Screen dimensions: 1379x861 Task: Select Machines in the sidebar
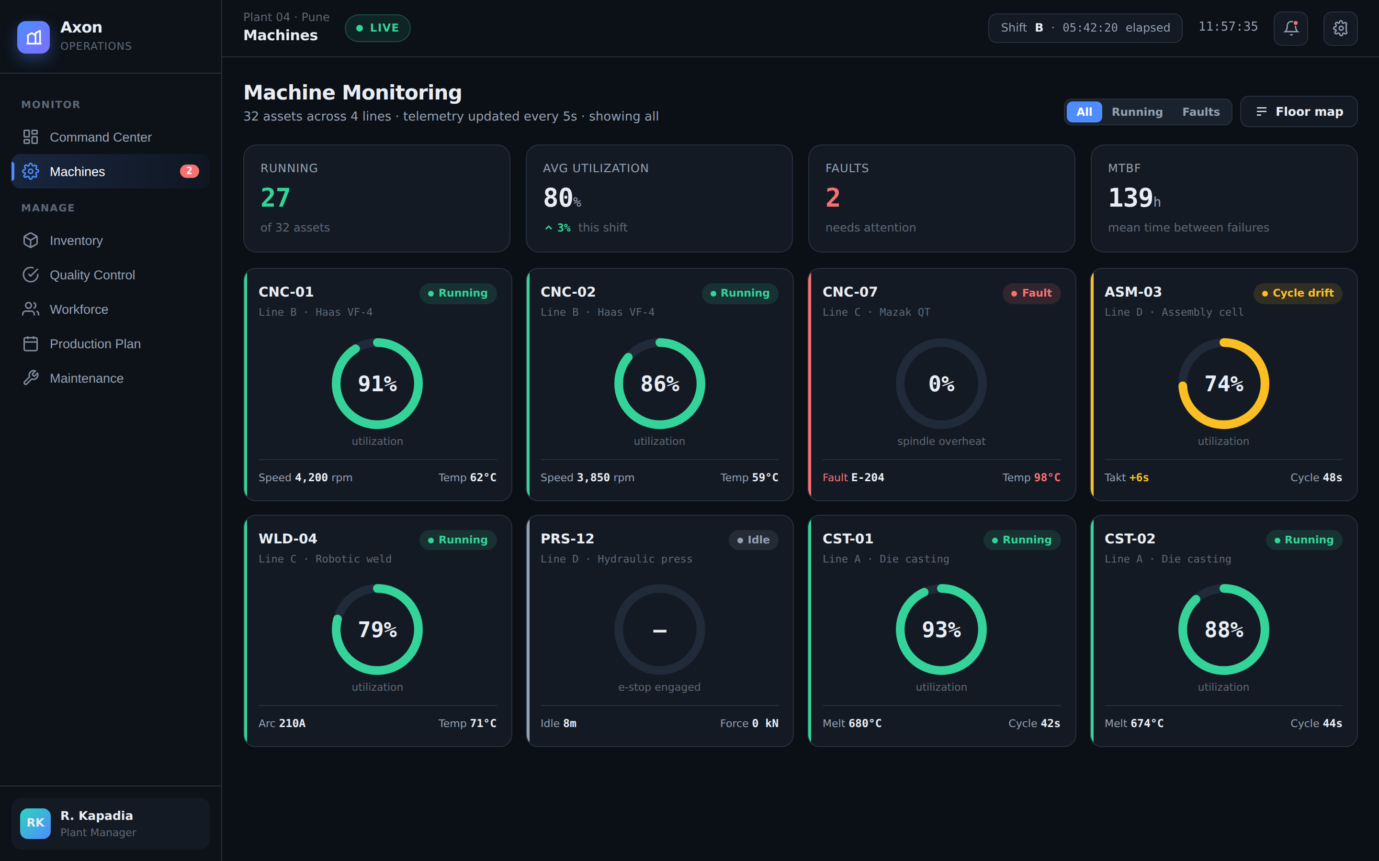pos(111,171)
